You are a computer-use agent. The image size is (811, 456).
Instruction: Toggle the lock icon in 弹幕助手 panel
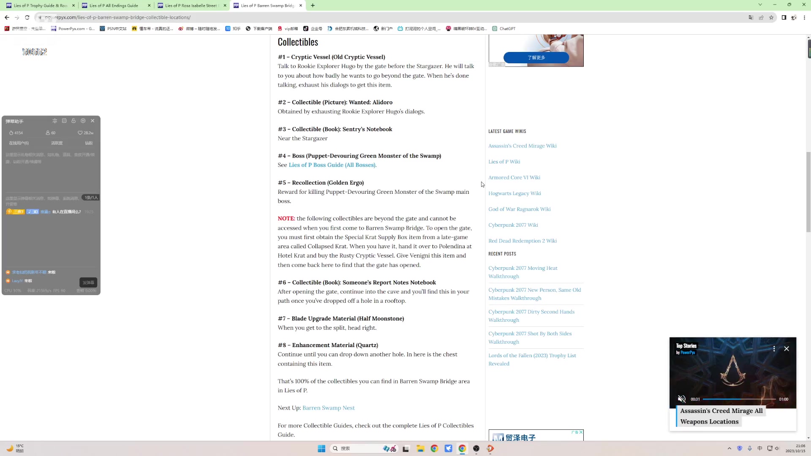point(73,121)
